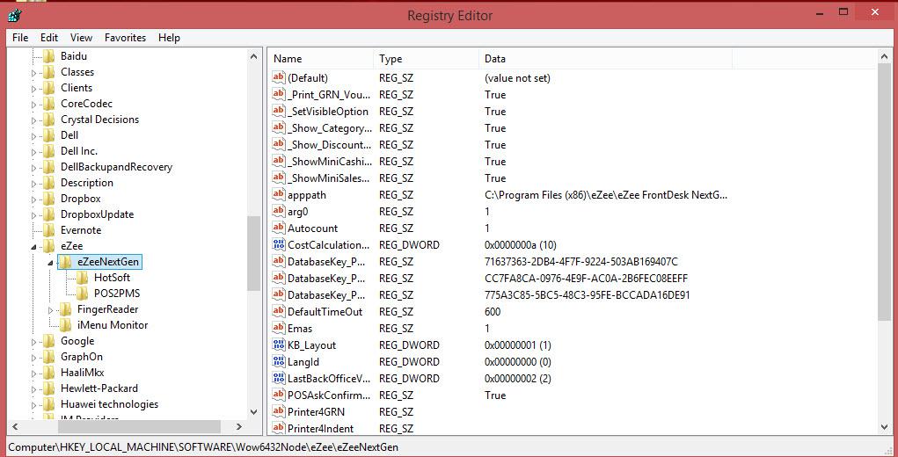Click the HotSoft folder icon
The image size is (898, 457).
[83, 278]
